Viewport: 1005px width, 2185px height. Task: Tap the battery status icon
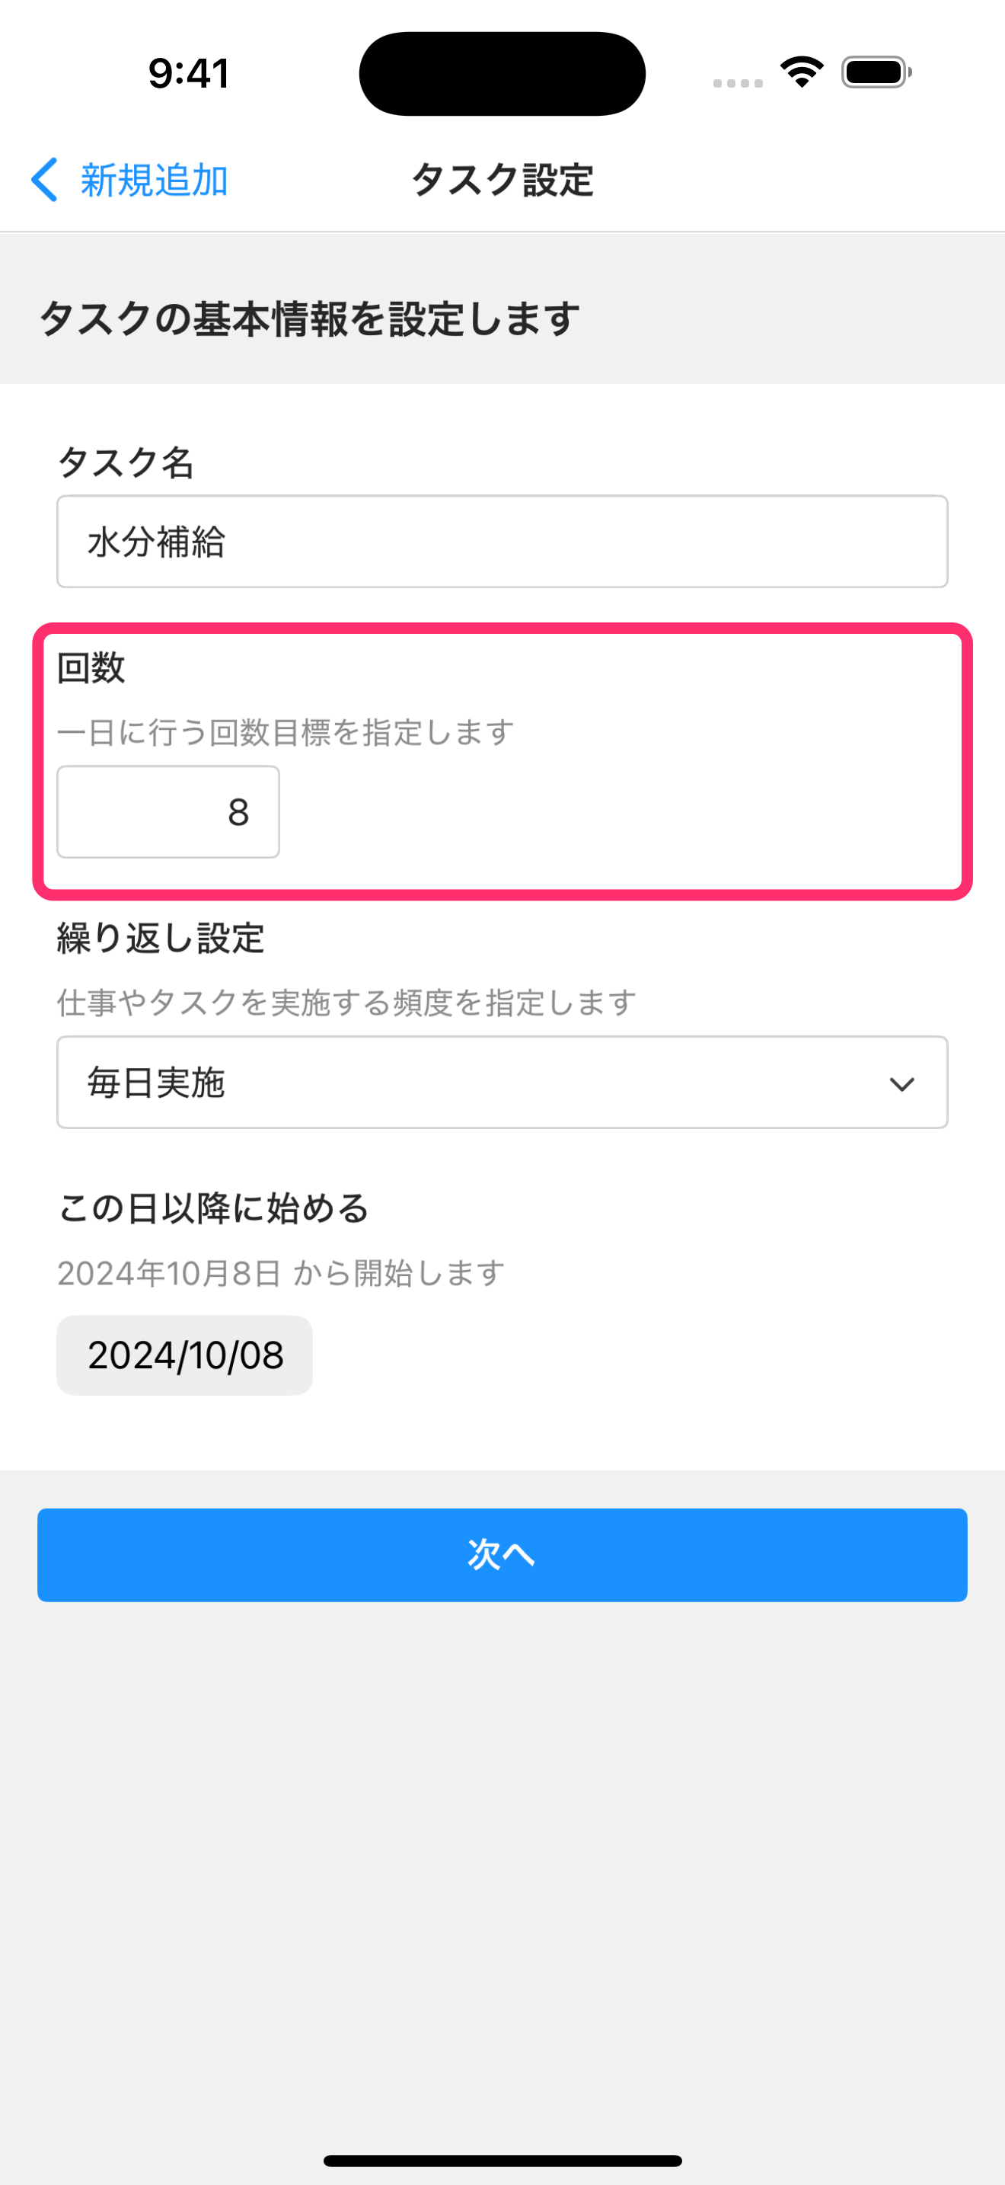876,72
